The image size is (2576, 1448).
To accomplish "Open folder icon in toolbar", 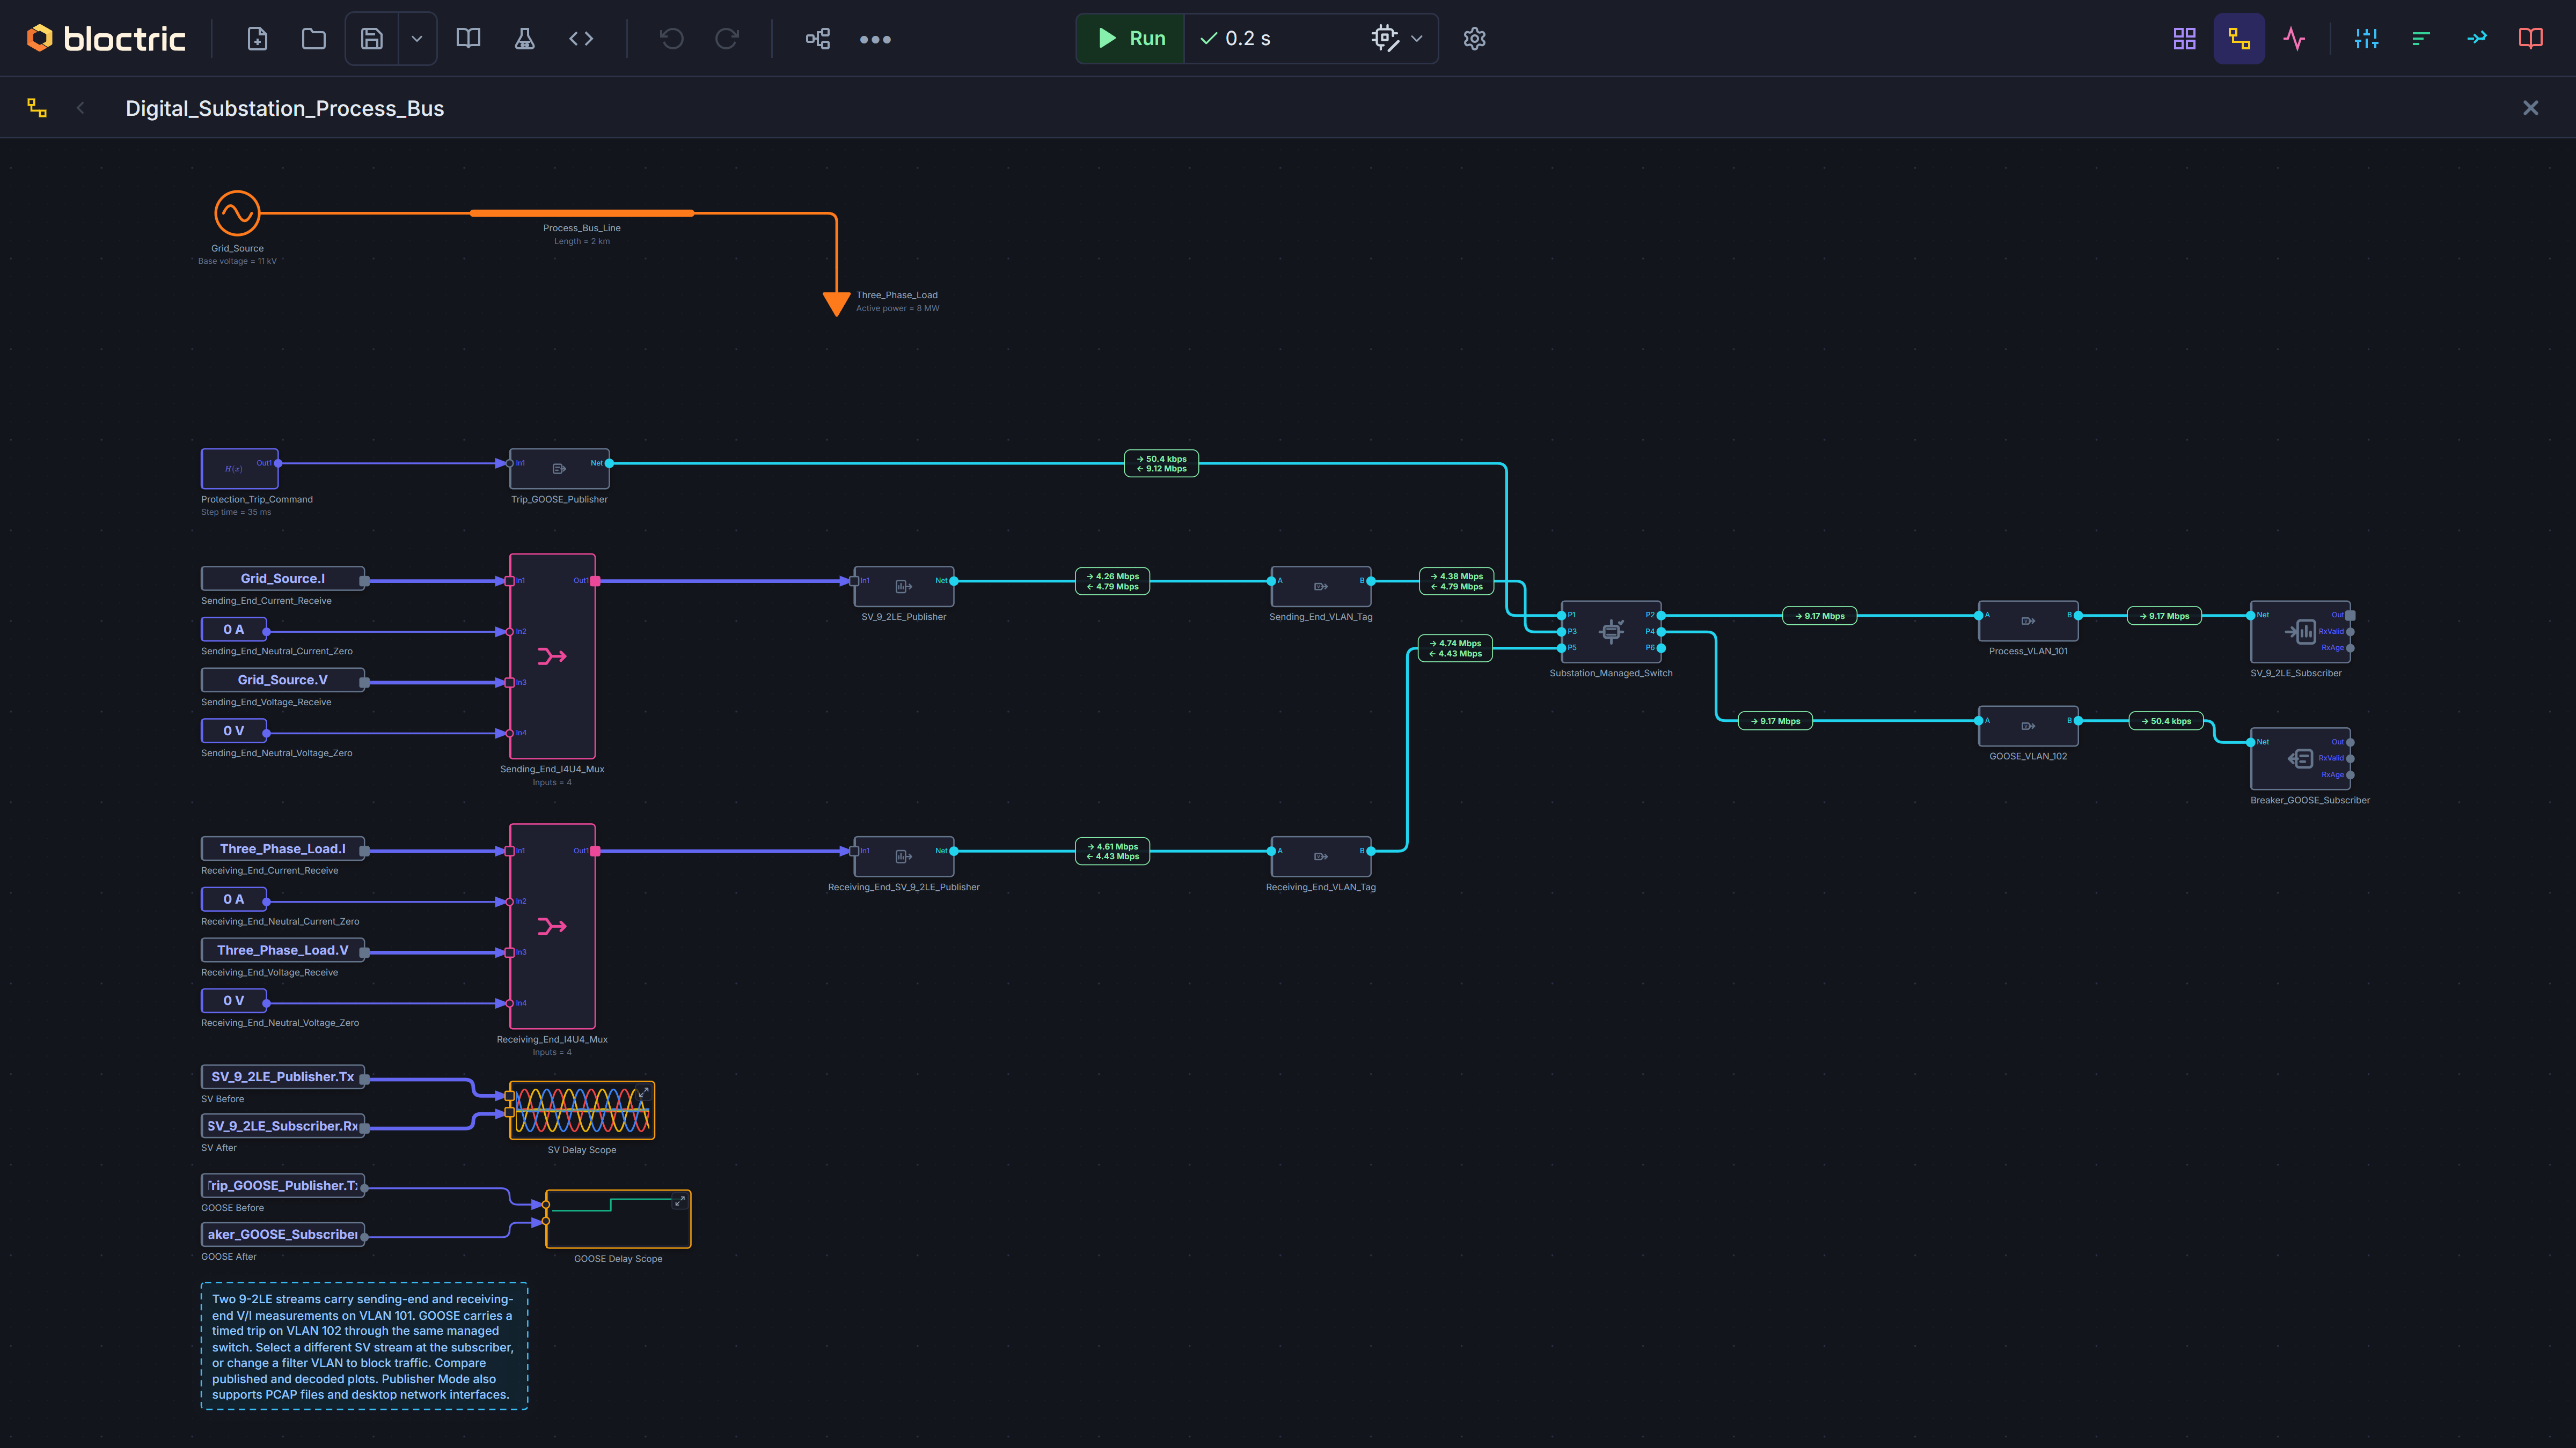I will [314, 39].
